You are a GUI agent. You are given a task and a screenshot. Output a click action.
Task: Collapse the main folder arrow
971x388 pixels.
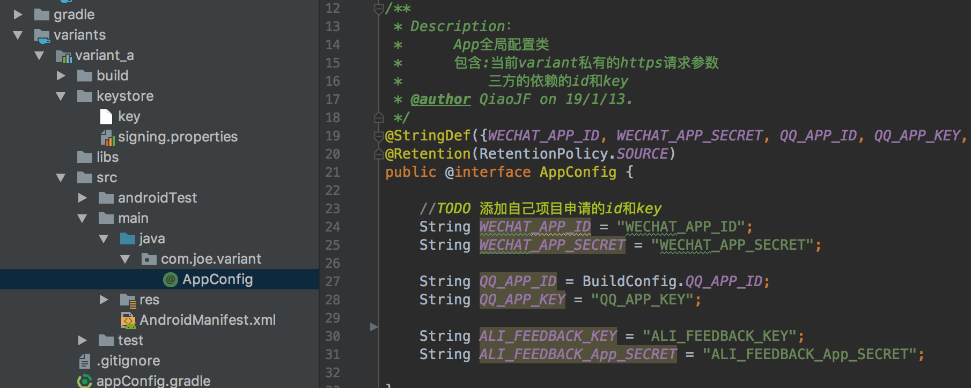pos(82,219)
